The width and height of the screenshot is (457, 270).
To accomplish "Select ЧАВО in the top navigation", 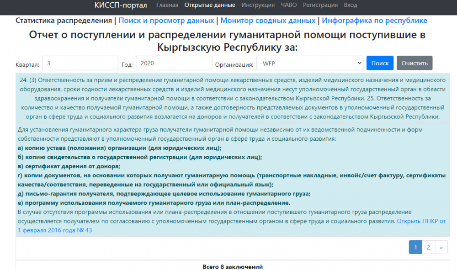I will coord(289,5).
